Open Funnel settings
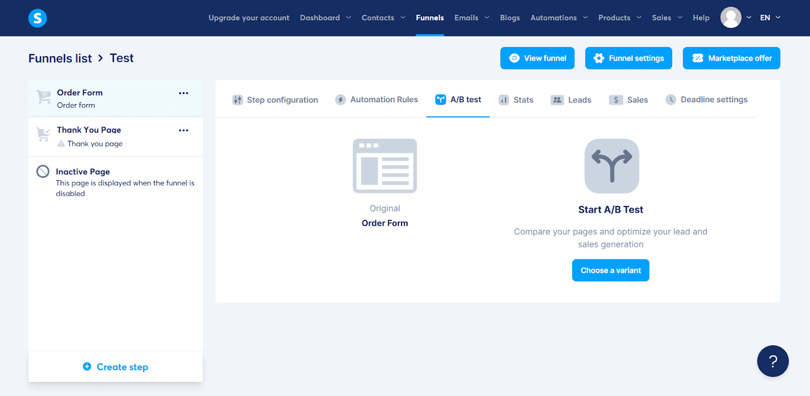 point(628,58)
